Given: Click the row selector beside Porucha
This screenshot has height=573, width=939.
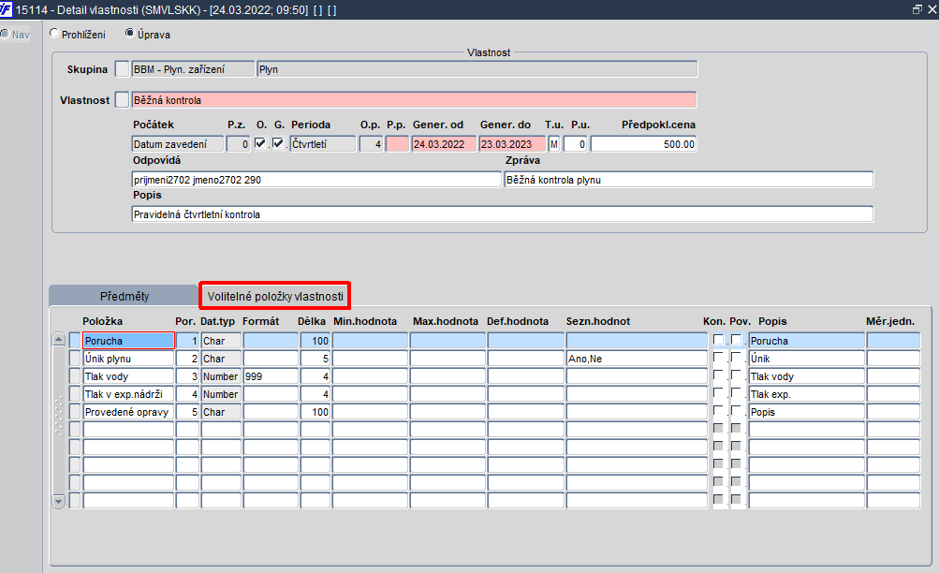Looking at the screenshot, I should point(75,341).
